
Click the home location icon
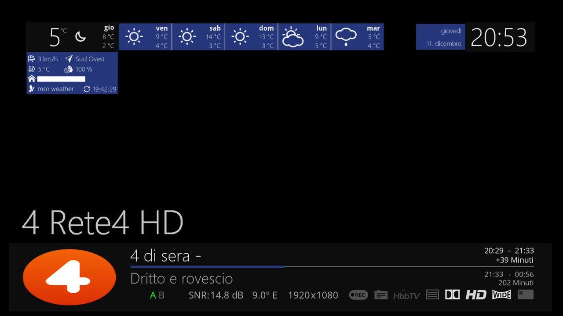click(32, 79)
